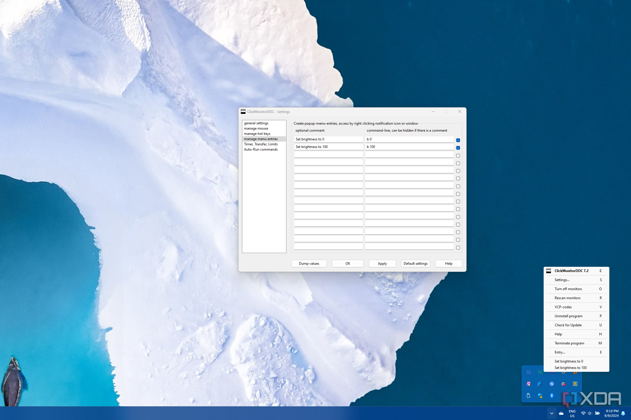Tick the first empty checkbox below 'b 100' row
This screenshot has width=631, height=420.
pyautogui.click(x=458, y=156)
